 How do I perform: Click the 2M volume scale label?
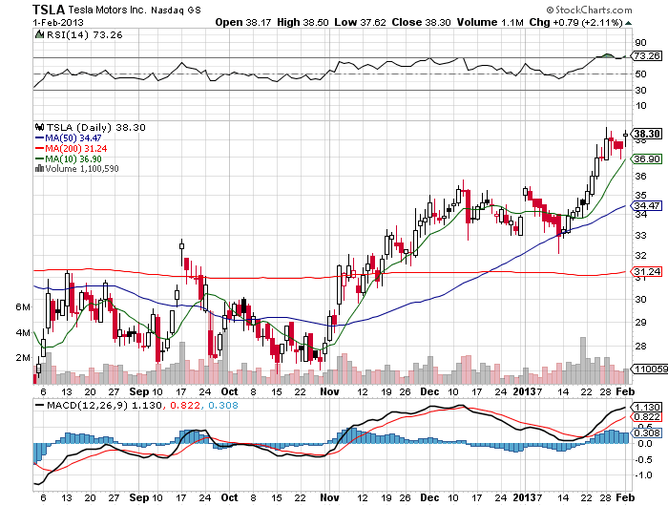pos(23,358)
